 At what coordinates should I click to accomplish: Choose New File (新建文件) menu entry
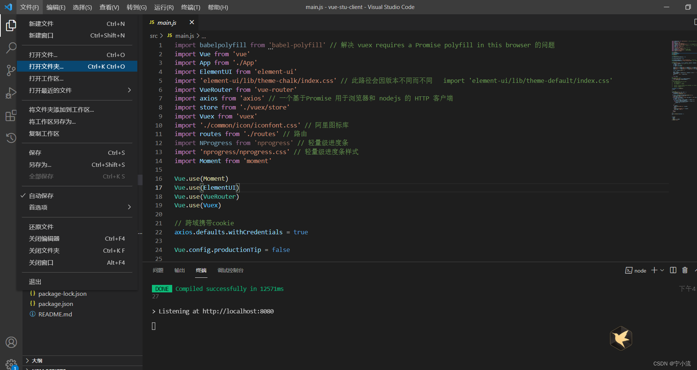pyautogui.click(x=77, y=24)
